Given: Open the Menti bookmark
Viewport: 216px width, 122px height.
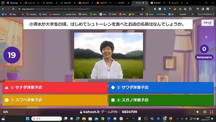Looking at the screenshot, I should (x=43, y=14).
